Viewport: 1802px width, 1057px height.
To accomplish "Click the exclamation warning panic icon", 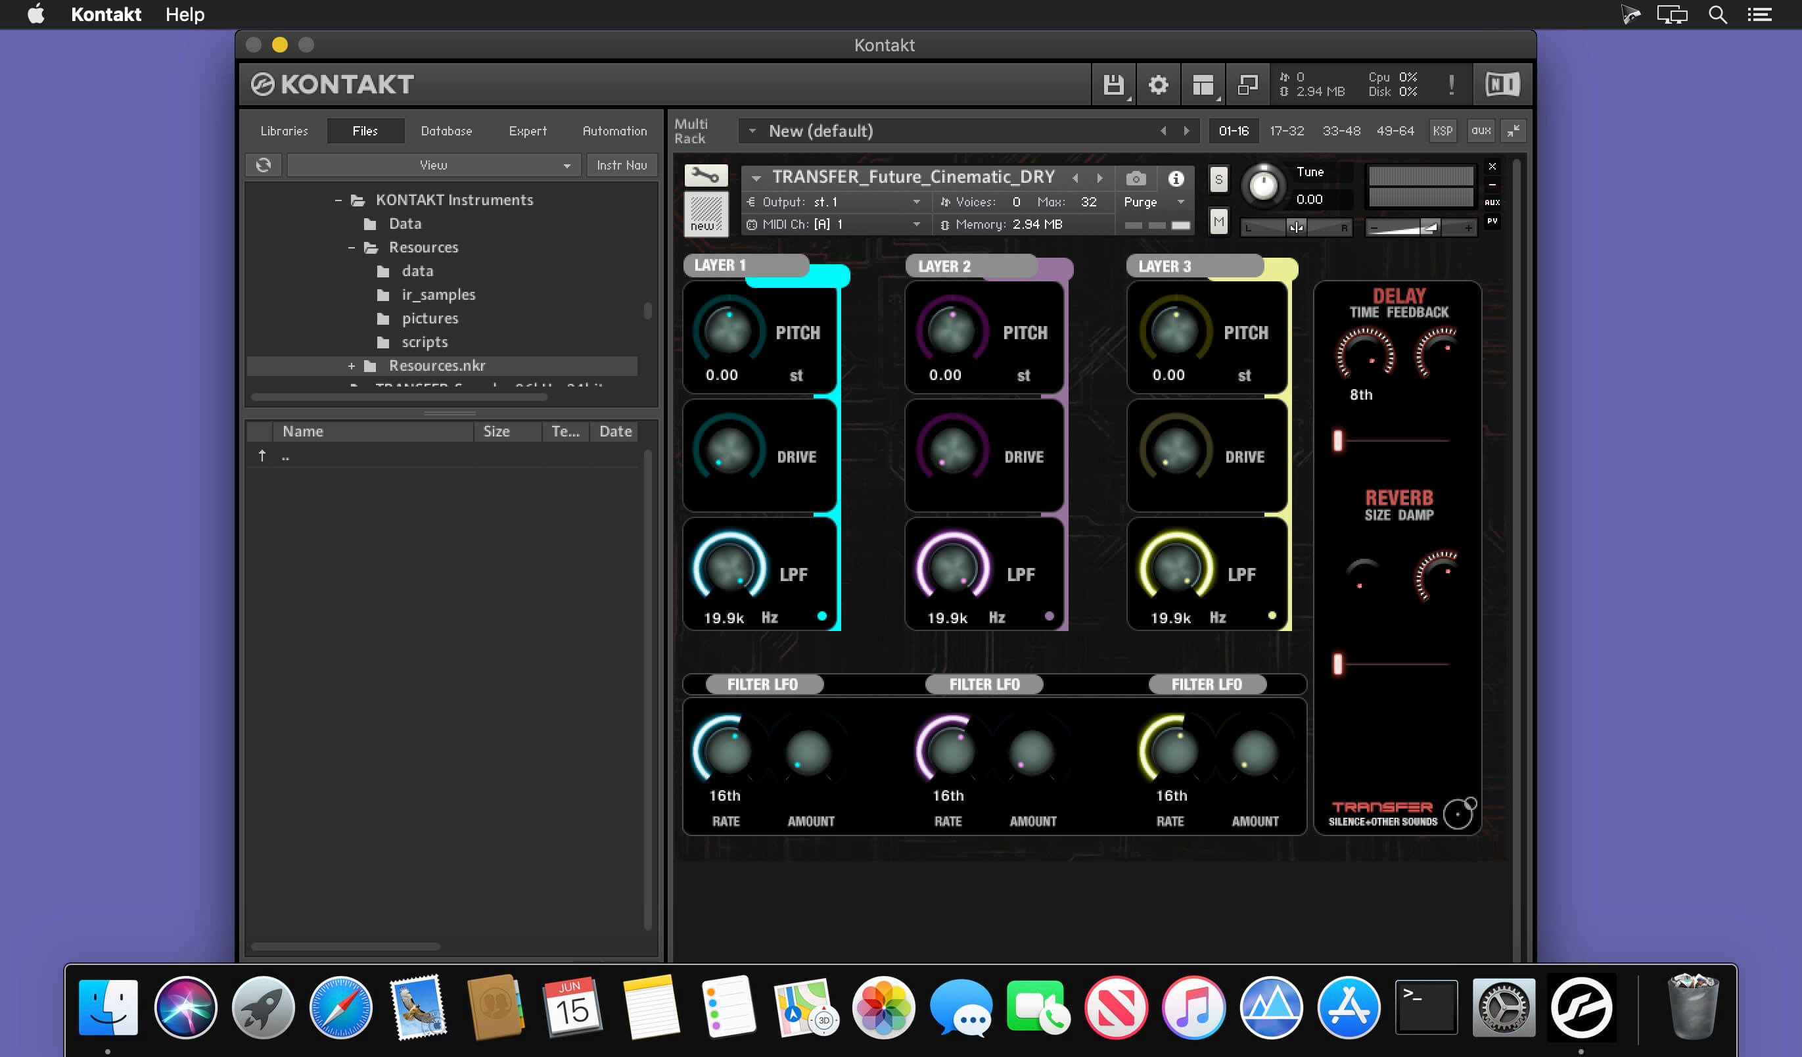I will [x=1451, y=85].
